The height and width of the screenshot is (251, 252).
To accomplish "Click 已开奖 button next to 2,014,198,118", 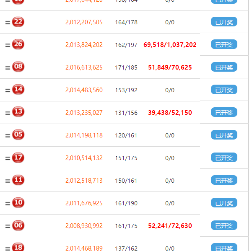I will click(224, 135).
